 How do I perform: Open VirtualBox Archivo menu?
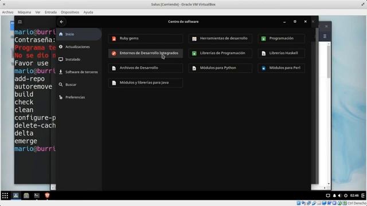7,12
